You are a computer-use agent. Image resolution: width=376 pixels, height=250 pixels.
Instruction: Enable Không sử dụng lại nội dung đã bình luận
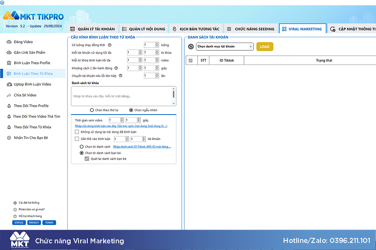[x=77, y=132]
